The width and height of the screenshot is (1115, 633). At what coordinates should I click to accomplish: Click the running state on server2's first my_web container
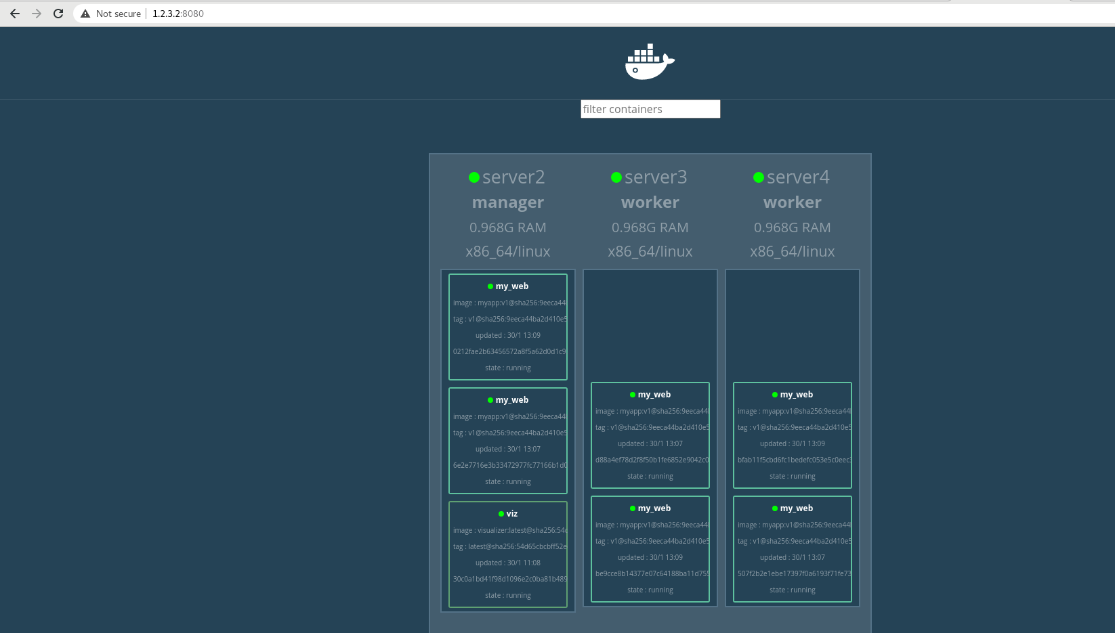click(508, 368)
